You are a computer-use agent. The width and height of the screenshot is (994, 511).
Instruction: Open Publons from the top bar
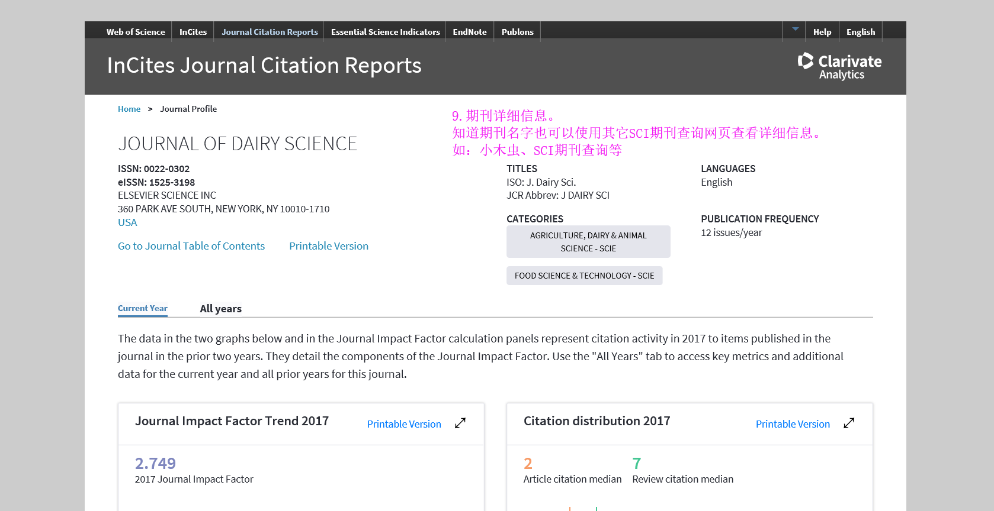pos(518,32)
